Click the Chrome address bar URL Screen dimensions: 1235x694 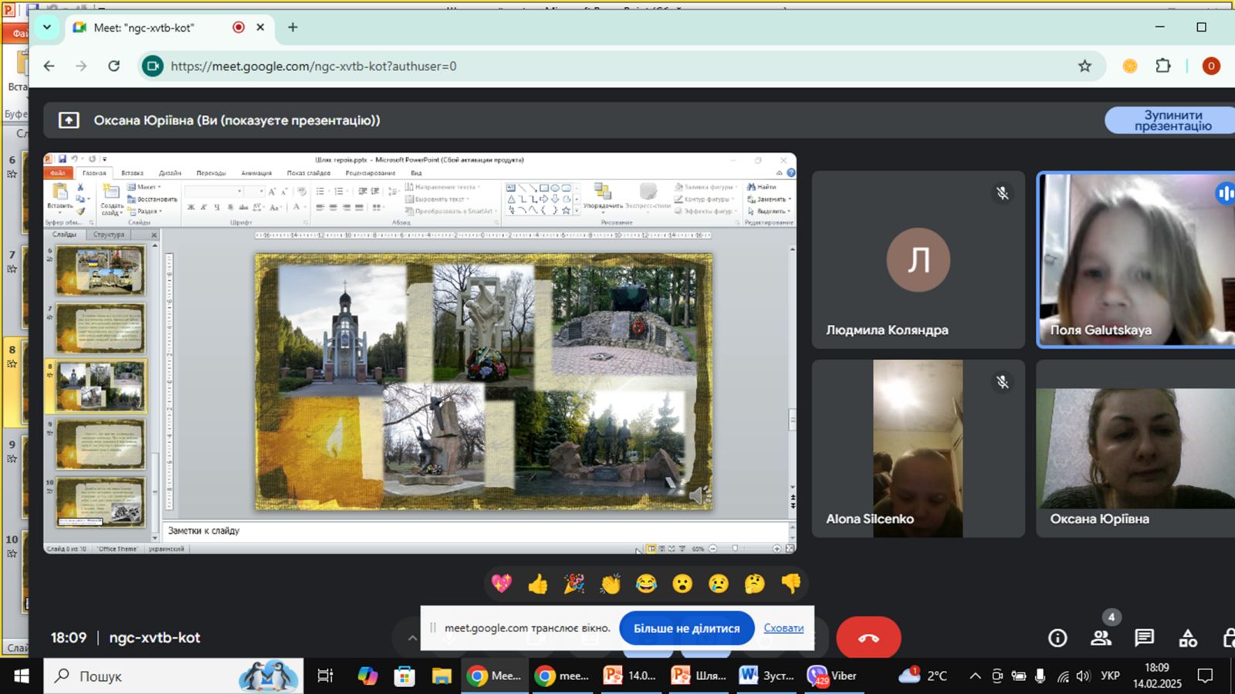313,66
